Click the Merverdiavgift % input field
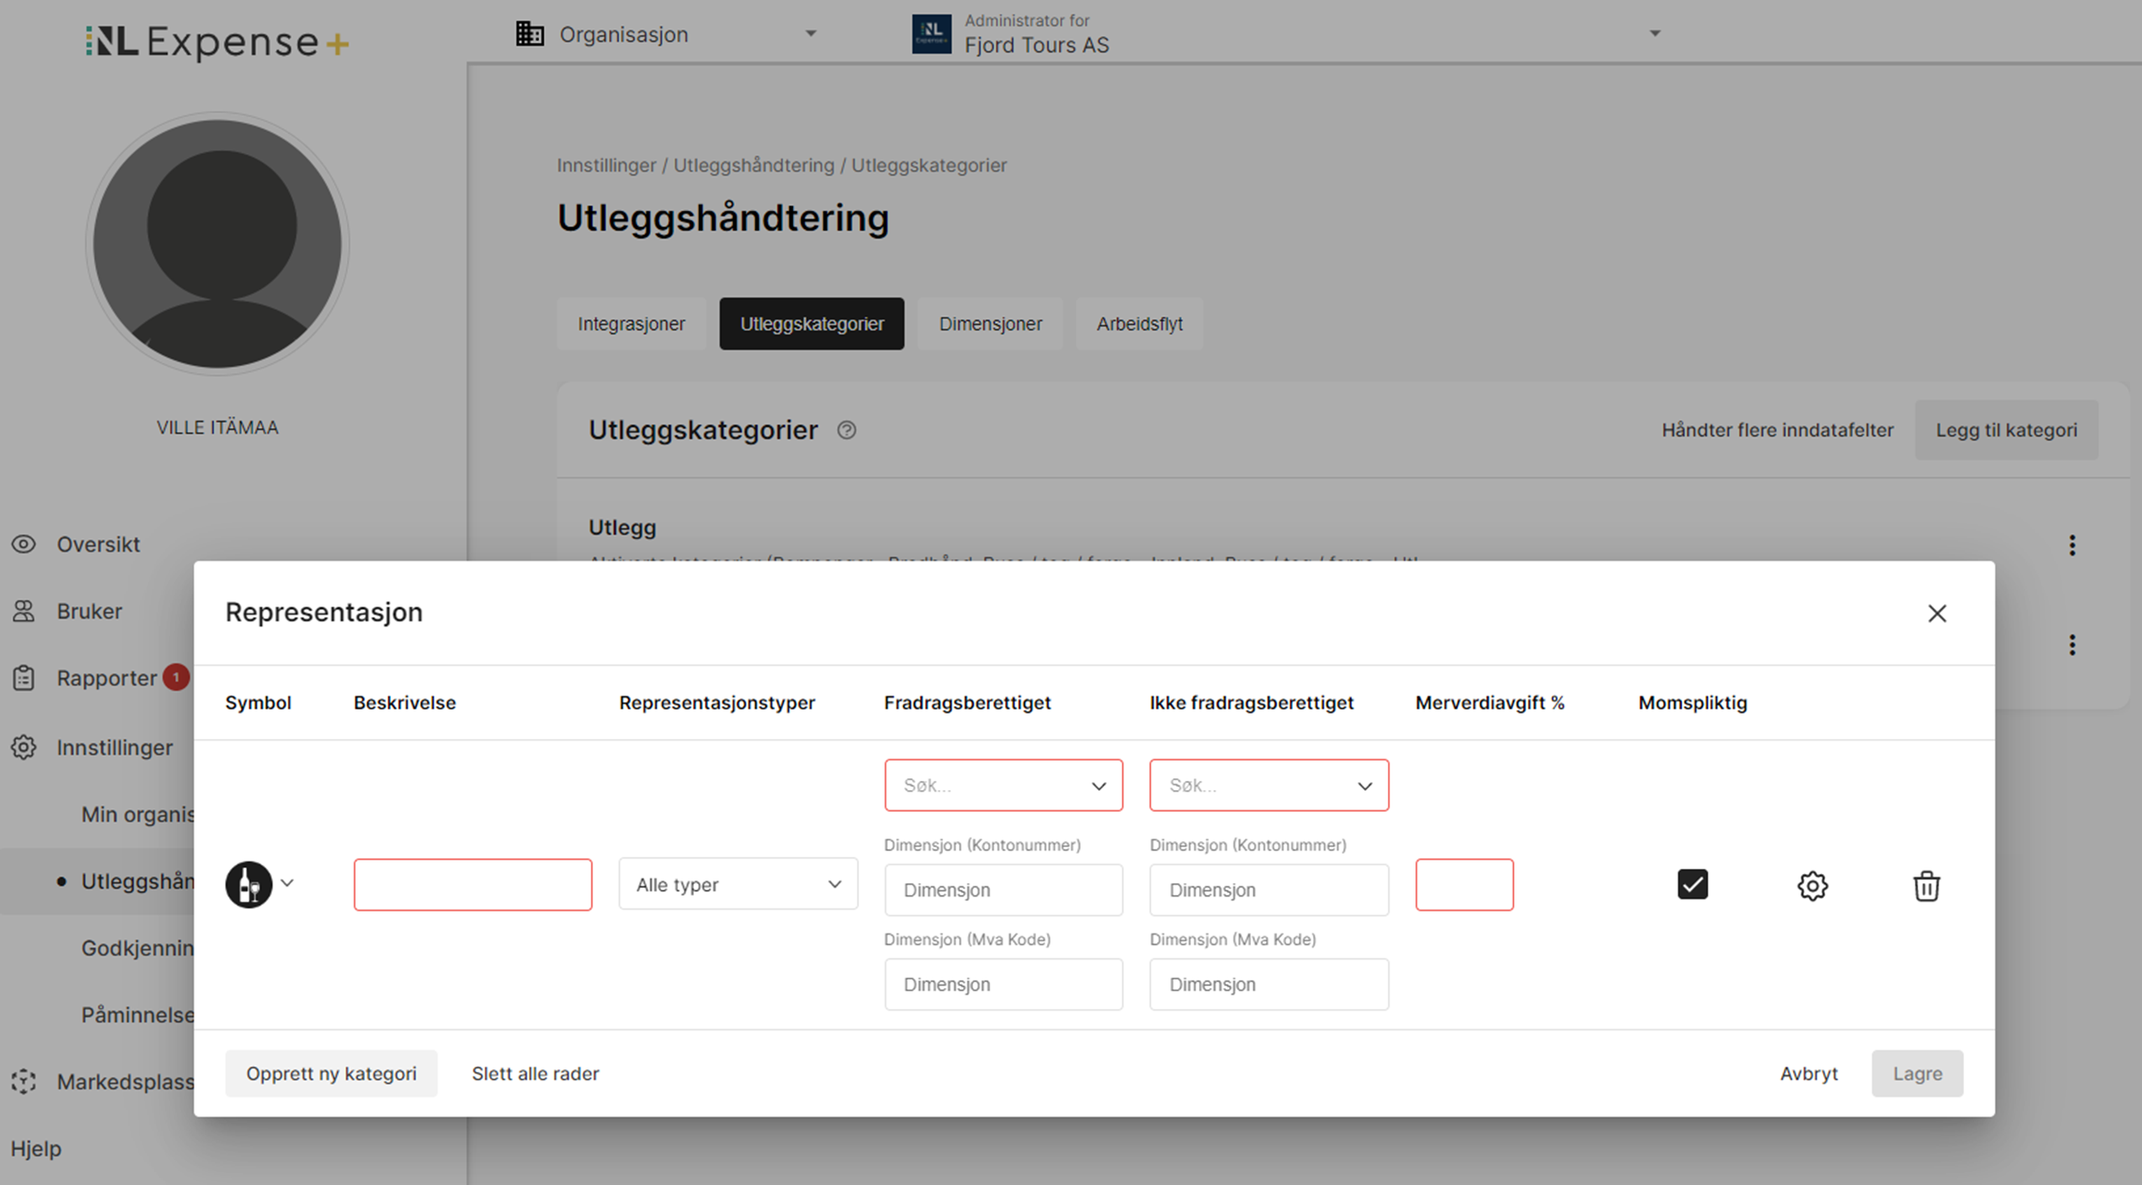Screen dimensions: 2142x1185 (x=1464, y=884)
